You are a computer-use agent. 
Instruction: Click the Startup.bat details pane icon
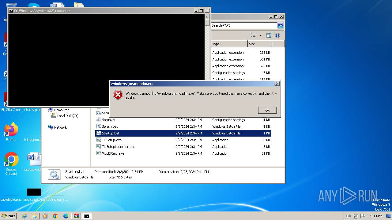(x=54, y=174)
